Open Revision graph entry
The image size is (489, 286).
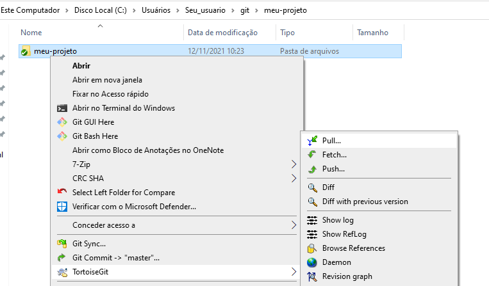click(379, 276)
